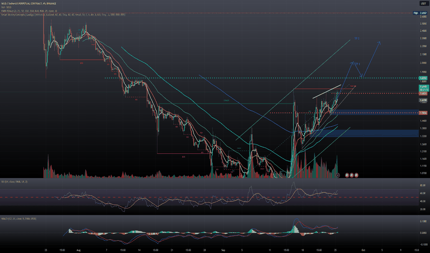Image resolution: width=430 pixels, height=253 pixels.
Task: Click the 40.00 level on the RSI scale
Action: 423,201
